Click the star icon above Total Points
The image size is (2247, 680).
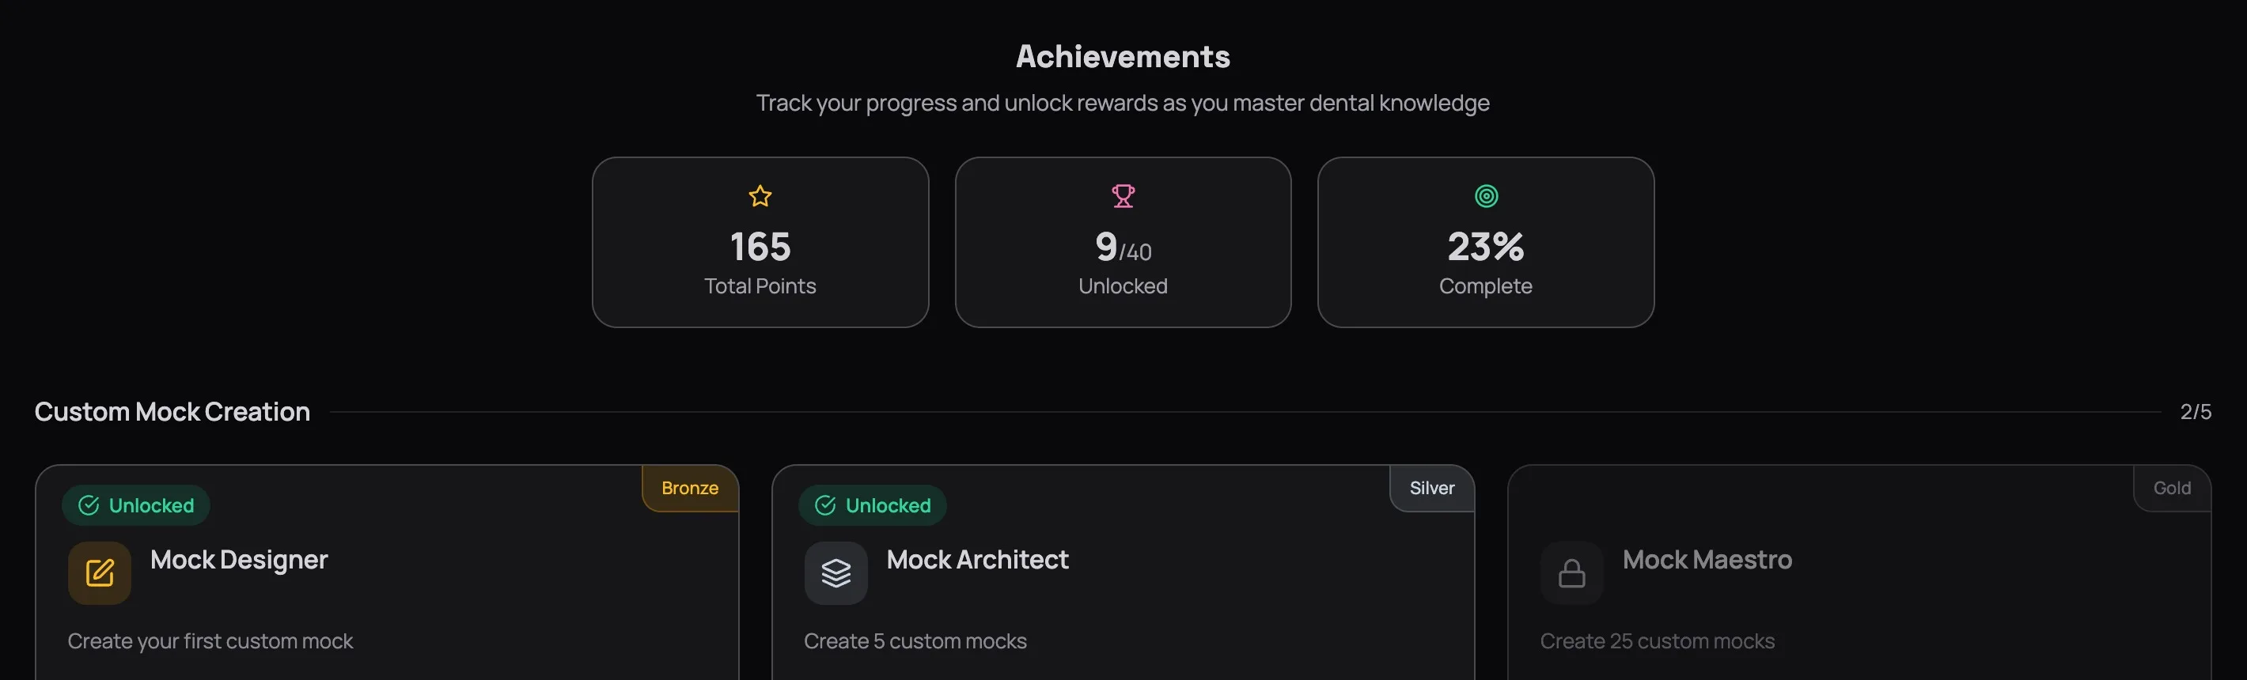[760, 195]
